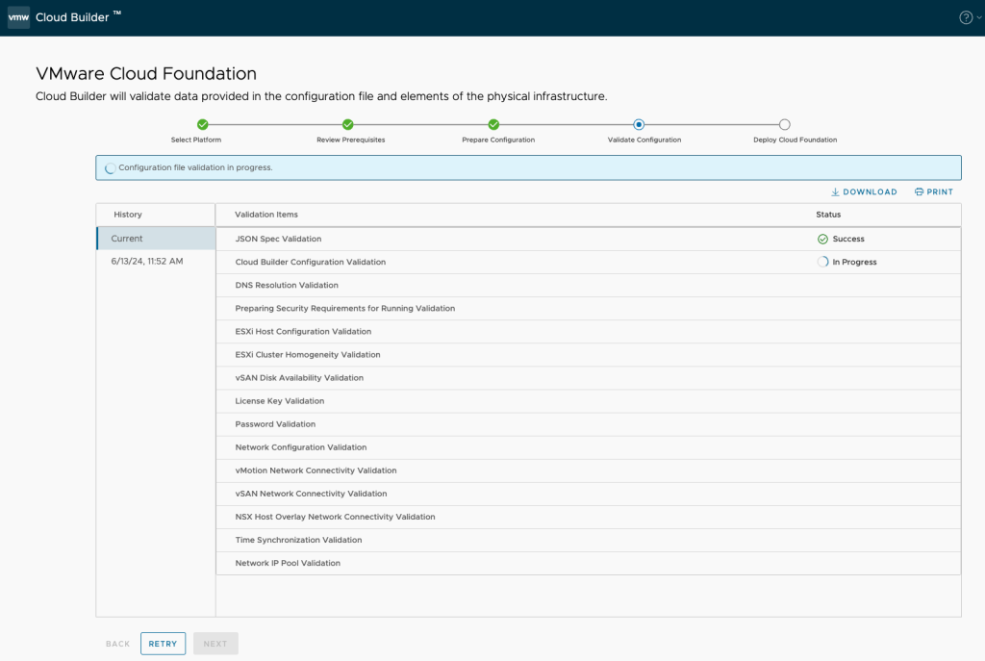The image size is (985, 661).
Task: Select Cloud Builder Configuration Validation row
Action: pyautogui.click(x=588, y=262)
